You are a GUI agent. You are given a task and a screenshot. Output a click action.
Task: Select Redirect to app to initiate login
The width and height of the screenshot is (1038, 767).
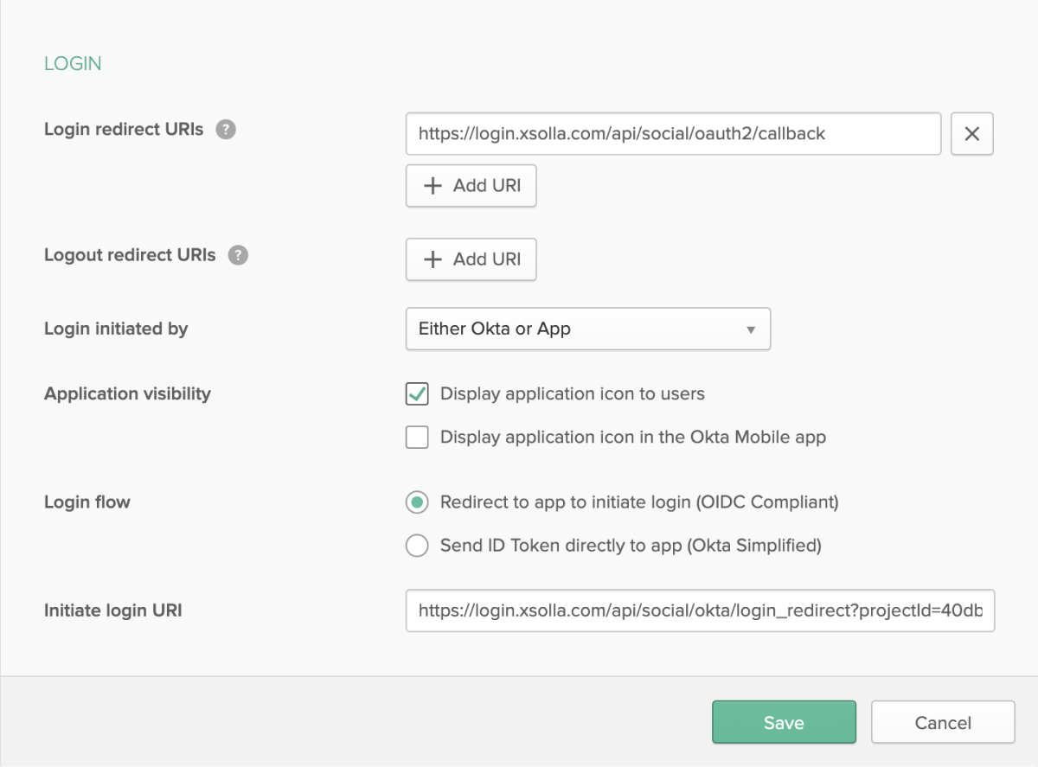pos(417,502)
